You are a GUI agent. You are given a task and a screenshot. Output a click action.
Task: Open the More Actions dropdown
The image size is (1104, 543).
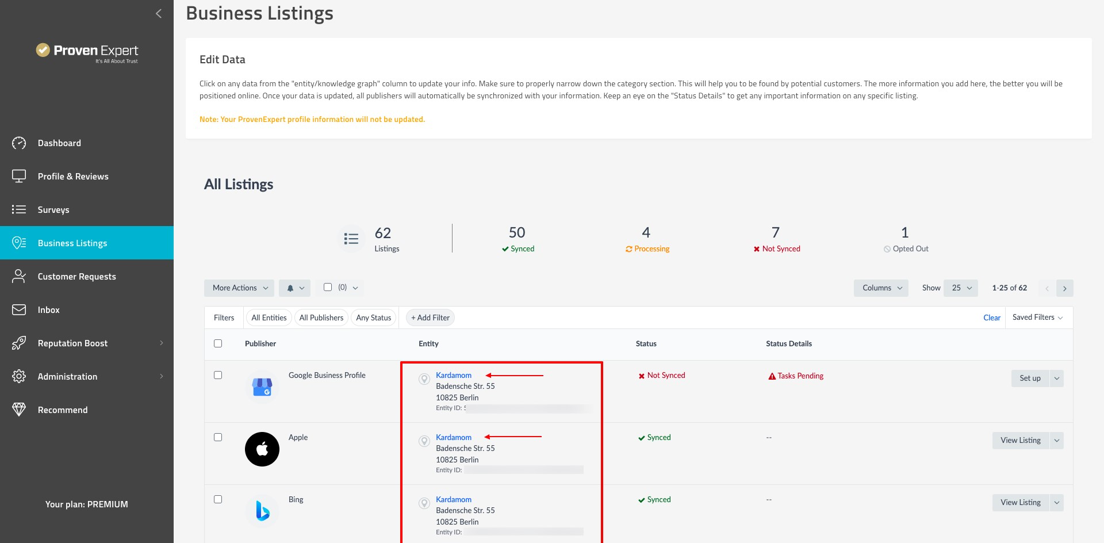coord(239,288)
